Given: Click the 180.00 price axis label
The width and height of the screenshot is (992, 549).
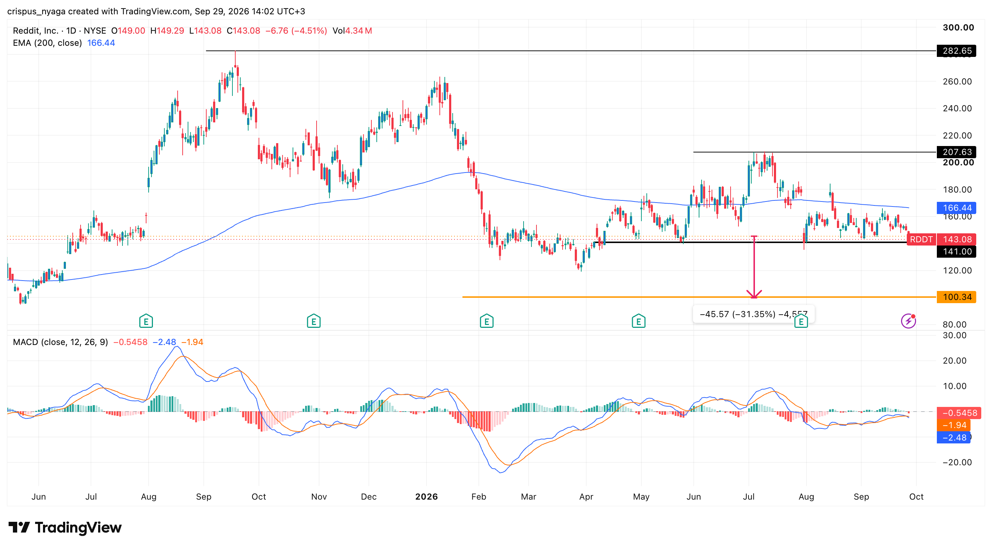Looking at the screenshot, I should point(957,189).
